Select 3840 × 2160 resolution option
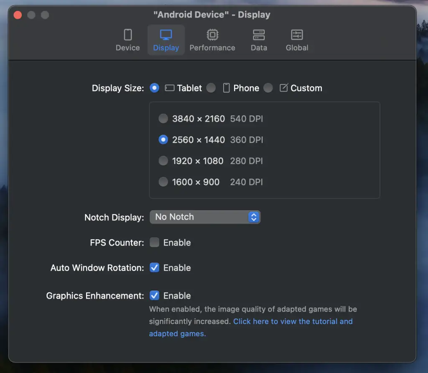This screenshot has width=428, height=373. 163,119
